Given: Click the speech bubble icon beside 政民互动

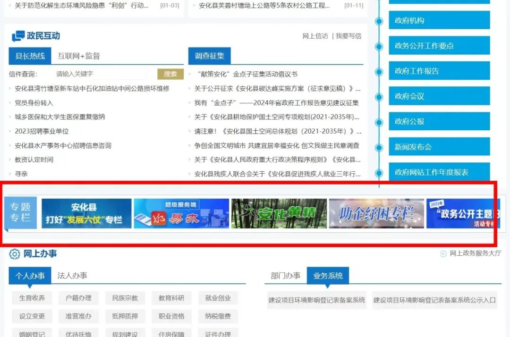Looking at the screenshot, I should click(17, 34).
